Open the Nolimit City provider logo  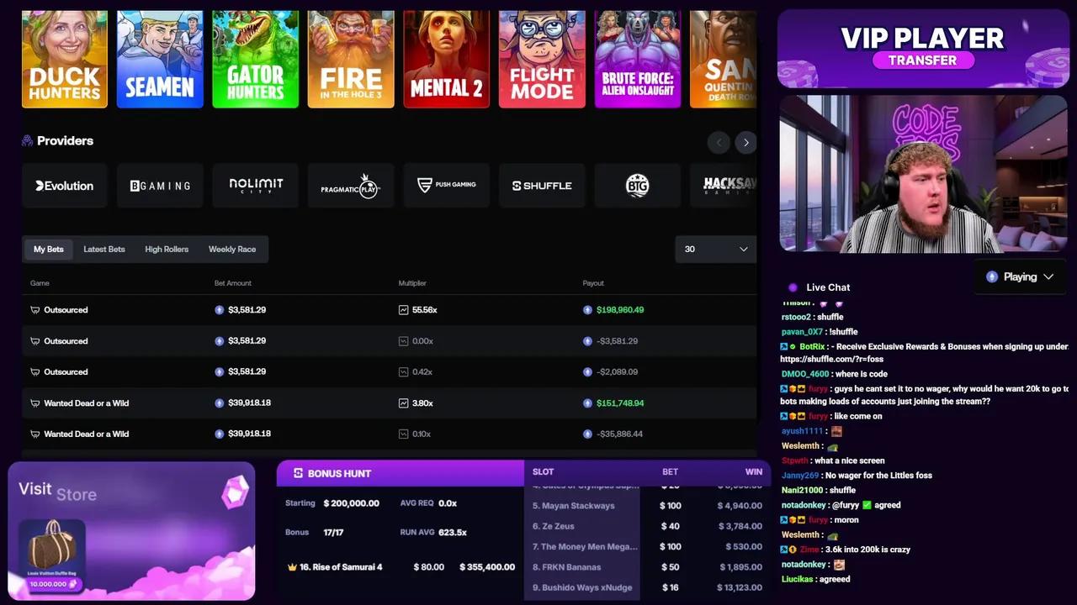tap(256, 186)
